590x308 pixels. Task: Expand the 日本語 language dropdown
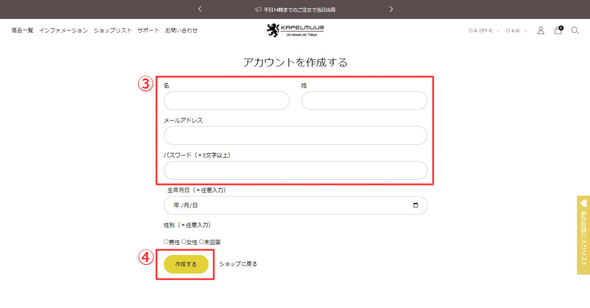(516, 31)
